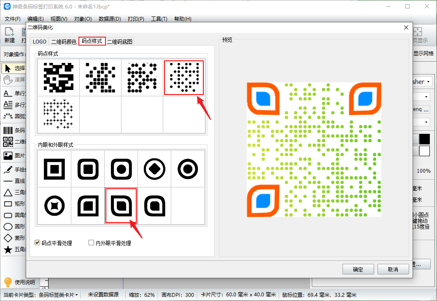Select rounded square eye with square center
Viewport: 437px width, 301px height.
[x=88, y=169]
